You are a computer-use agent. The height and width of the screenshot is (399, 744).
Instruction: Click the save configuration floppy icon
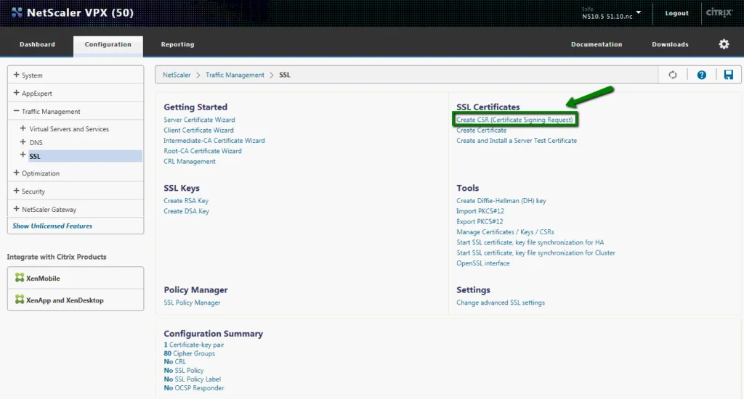[728, 75]
